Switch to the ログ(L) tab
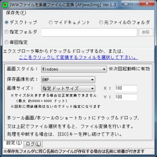The image size is (157, 157). pyautogui.click(x=33, y=144)
